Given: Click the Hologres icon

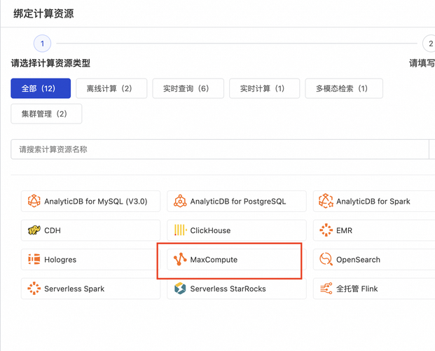Looking at the screenshot, I should [34, 259].
